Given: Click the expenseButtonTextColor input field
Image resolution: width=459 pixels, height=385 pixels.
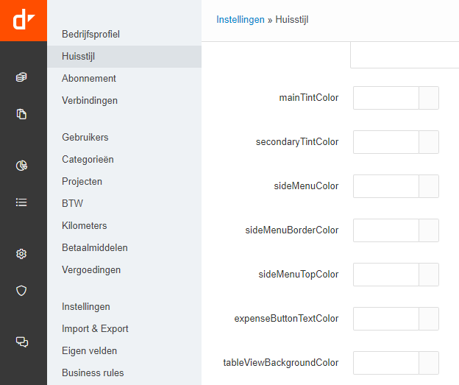Looking at the screenshot, I should [x=386, y=319].
